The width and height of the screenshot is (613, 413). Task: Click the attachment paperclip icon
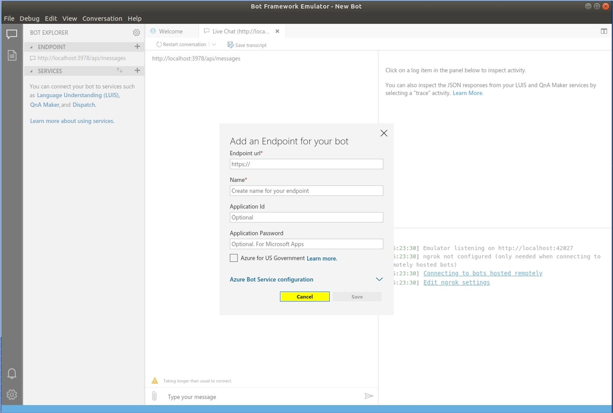pos(154,396)
